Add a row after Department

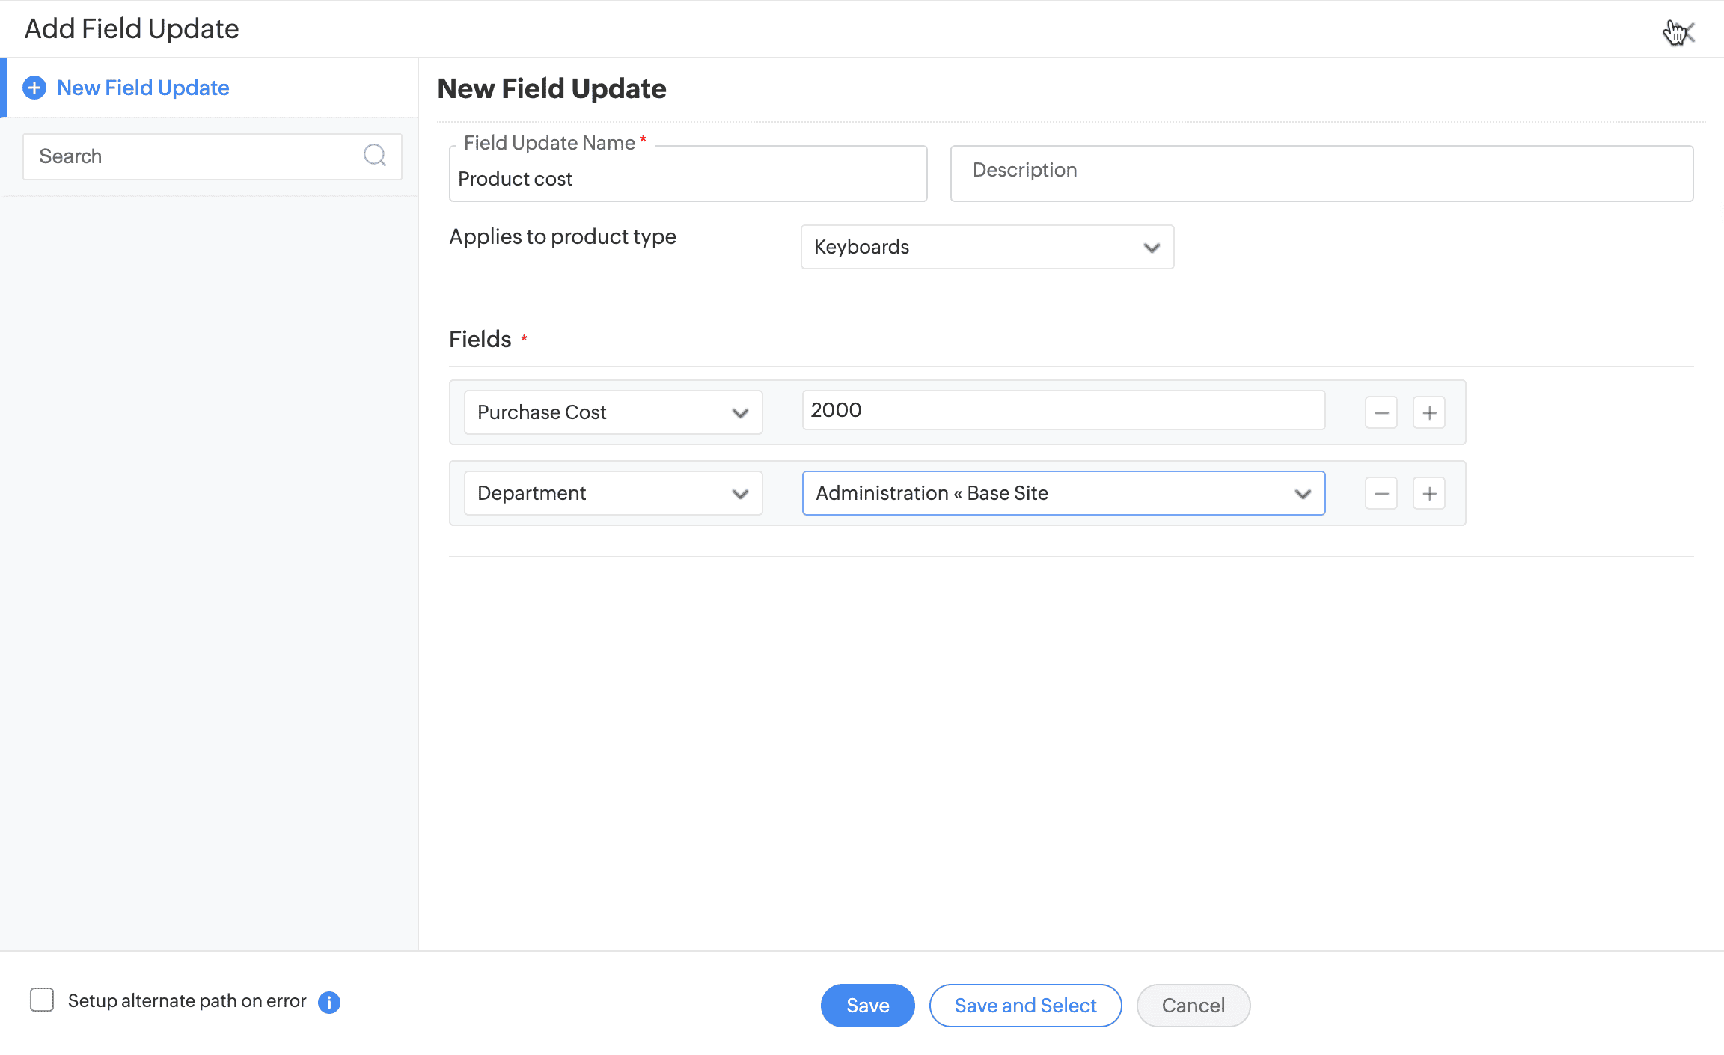(x=1428, y=493)
